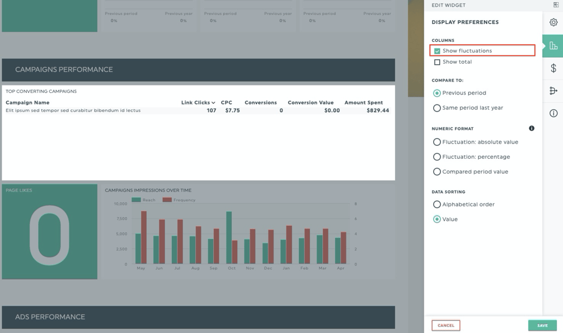Open the circled info tab icon
563x333 pixels.
553,113
